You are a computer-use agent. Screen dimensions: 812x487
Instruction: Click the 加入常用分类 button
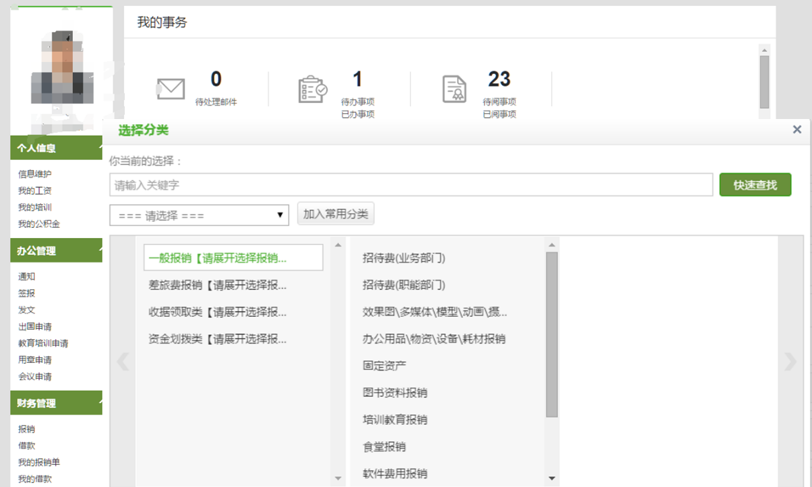click(335, 214)
